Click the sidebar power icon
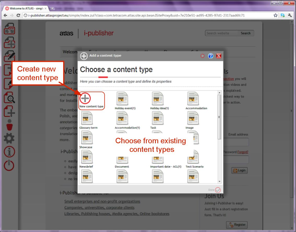The width and height of the screenshot is (296, 232). tap(9, 165)
